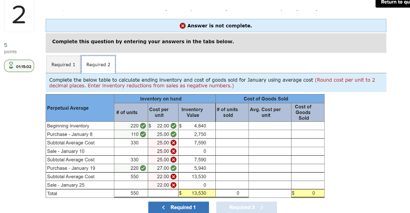Viewport: 410px width, 213px height.
Task: Click Cost of Goods Sold column group header
Action: (x=270, y=99)
